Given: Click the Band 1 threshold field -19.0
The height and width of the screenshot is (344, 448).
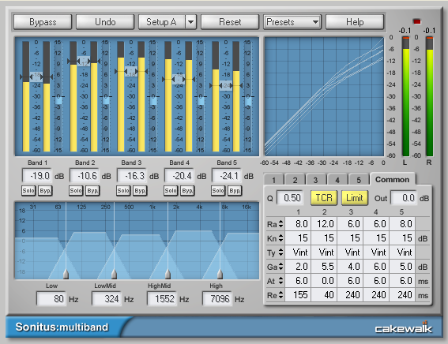Looking at the screenshot, I should (37, 176).
